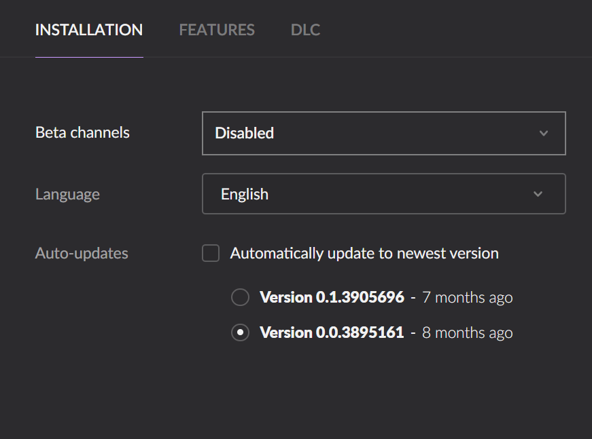This screenshot has height=439, width=592.
Task: Enable the automatic updates checkbox
Action: click(x=211, y=253)
